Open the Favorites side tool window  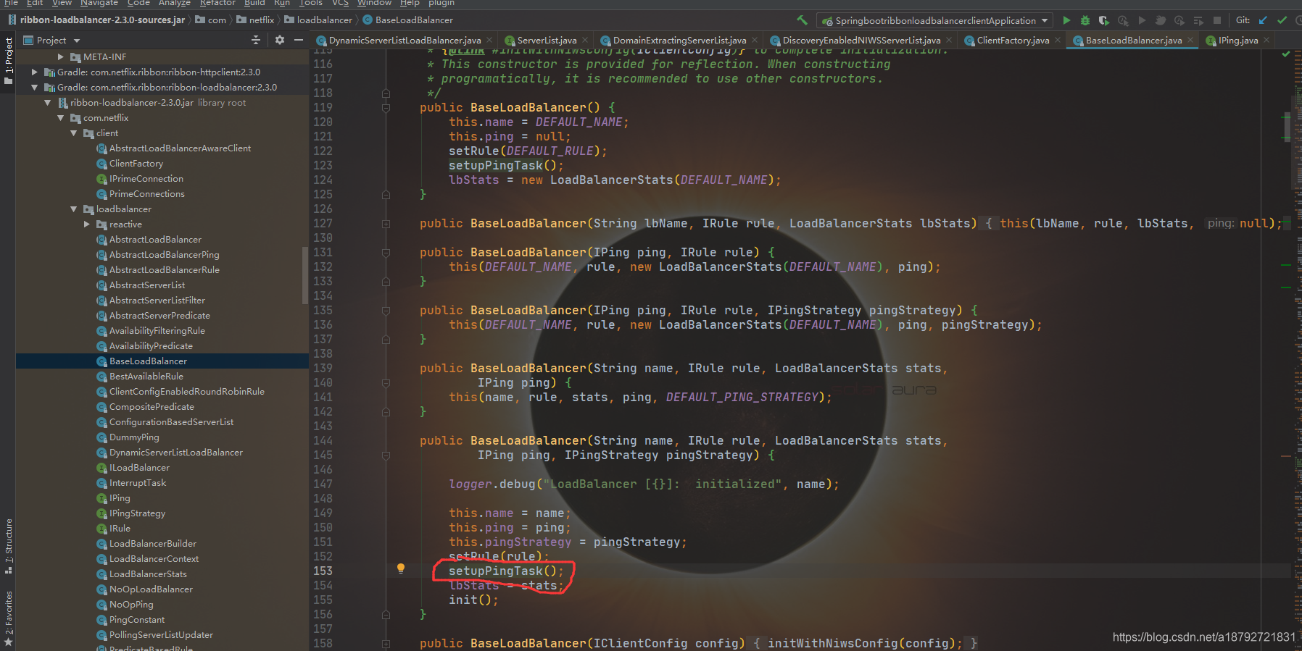coord(8,618)
